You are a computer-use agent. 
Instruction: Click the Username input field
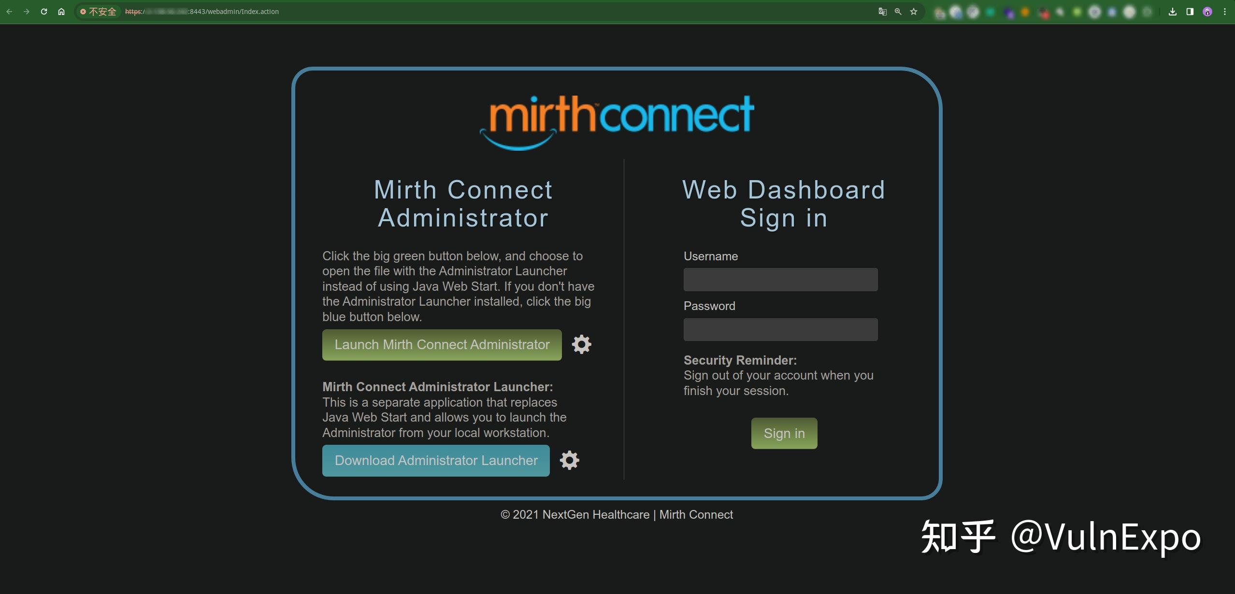(780, 279)
